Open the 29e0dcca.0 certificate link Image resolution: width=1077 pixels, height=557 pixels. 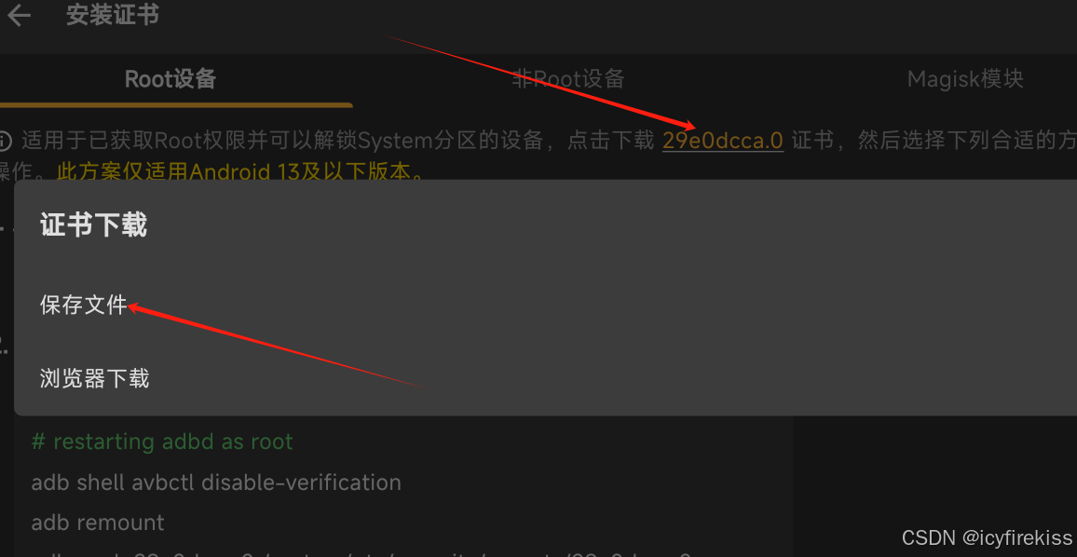tap(723, 141)
